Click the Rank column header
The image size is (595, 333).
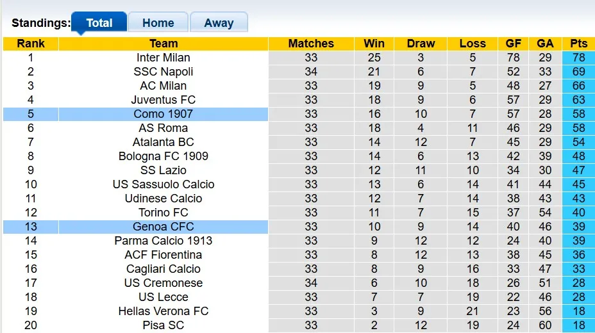tap(31, 44)
